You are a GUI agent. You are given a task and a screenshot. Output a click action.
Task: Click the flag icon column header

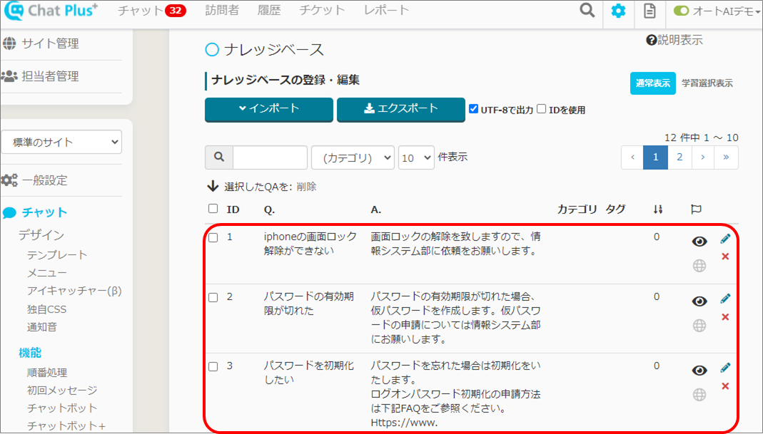click(697, 209)
